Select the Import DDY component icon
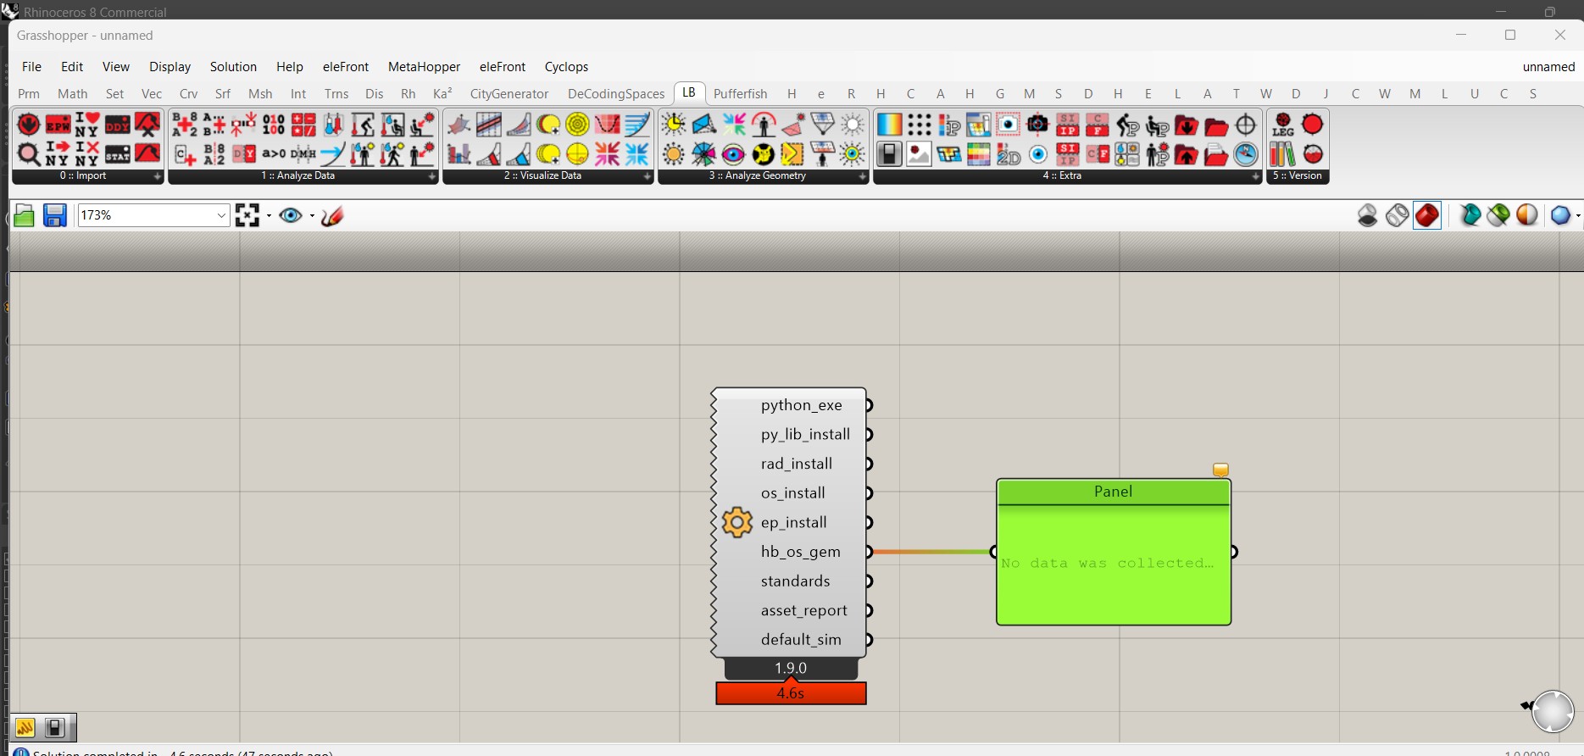1584x756 pixels. pyautogui.click(x=117, y=125)
